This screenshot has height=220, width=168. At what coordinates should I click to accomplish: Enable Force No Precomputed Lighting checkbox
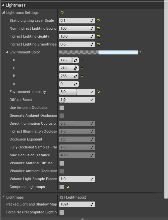click(x=62, y=212)
